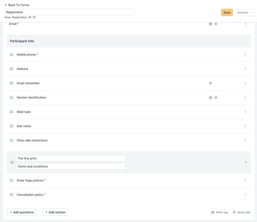Click the Save button
Viewport: 257px width, 222px height.
coord(227,13)
